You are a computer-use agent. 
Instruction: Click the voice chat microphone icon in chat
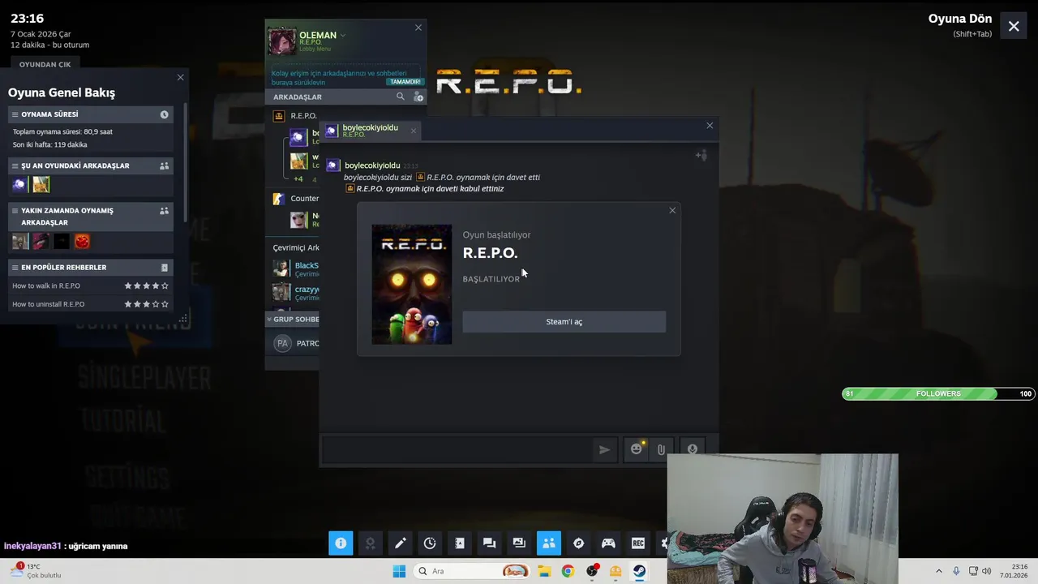coord(692,449)
